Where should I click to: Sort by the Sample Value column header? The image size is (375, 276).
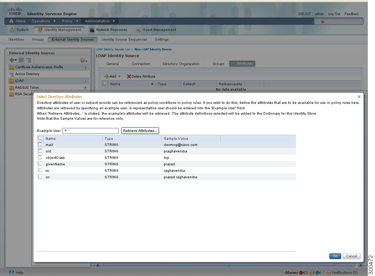click(x=191, y=138)
